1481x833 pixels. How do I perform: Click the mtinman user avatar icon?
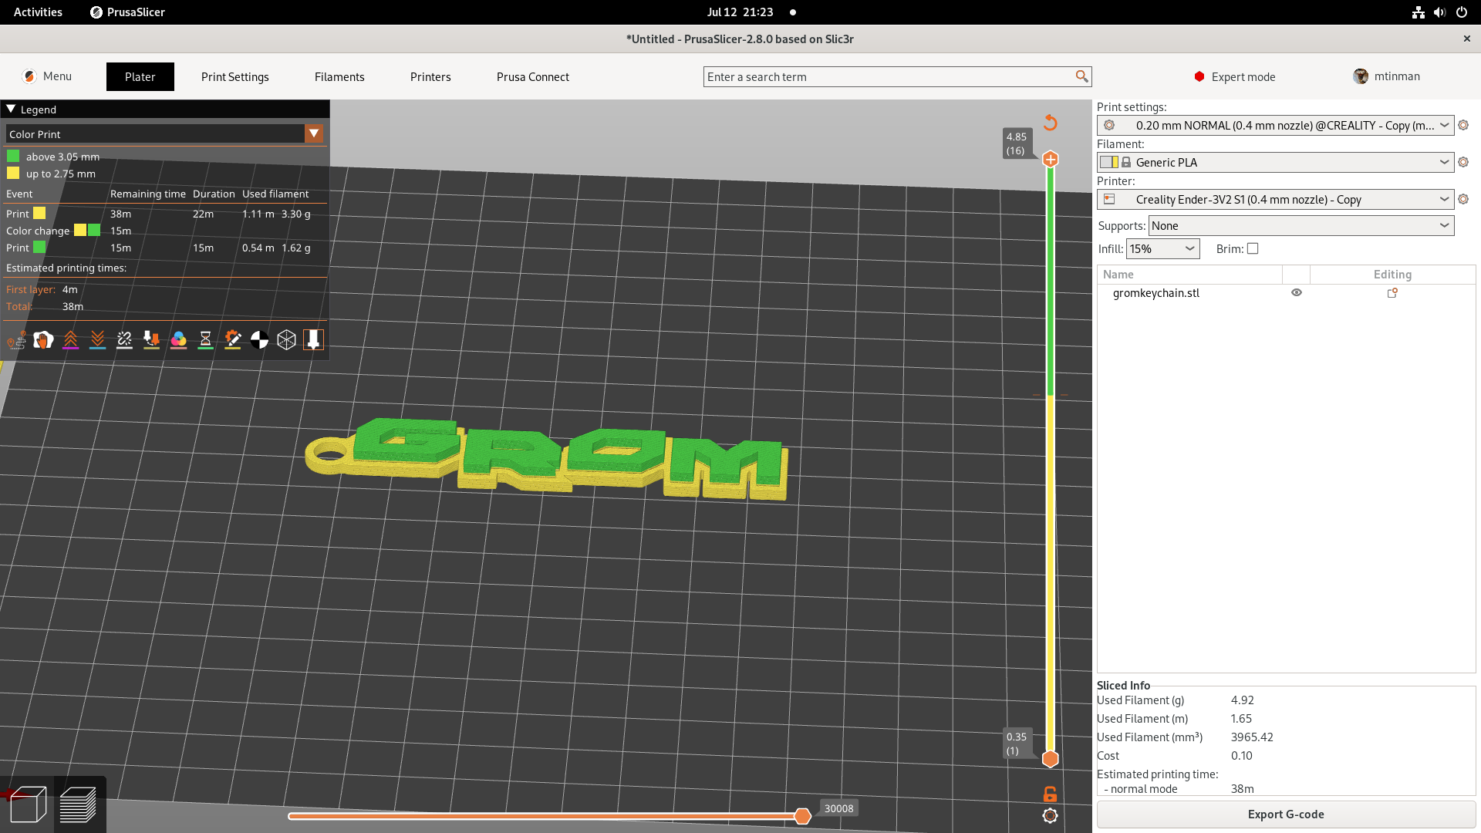tap(1361, 76)
